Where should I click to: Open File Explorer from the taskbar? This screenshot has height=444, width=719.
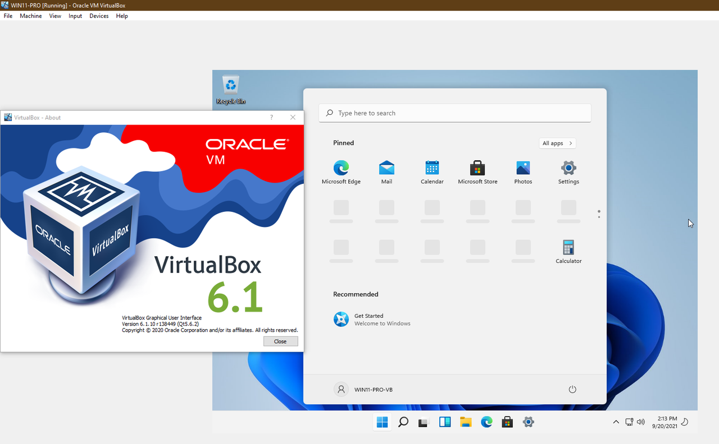466,422
